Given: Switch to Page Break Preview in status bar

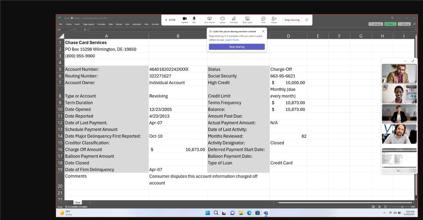Looking at the screenshot, I should (386, 207).
